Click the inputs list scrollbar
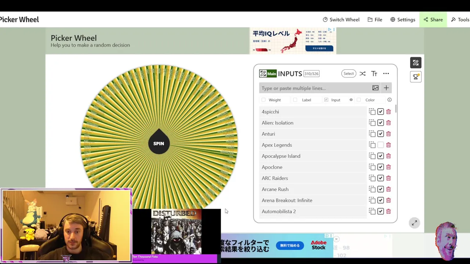This screenshot has width=470, height=264. (396, 109)
